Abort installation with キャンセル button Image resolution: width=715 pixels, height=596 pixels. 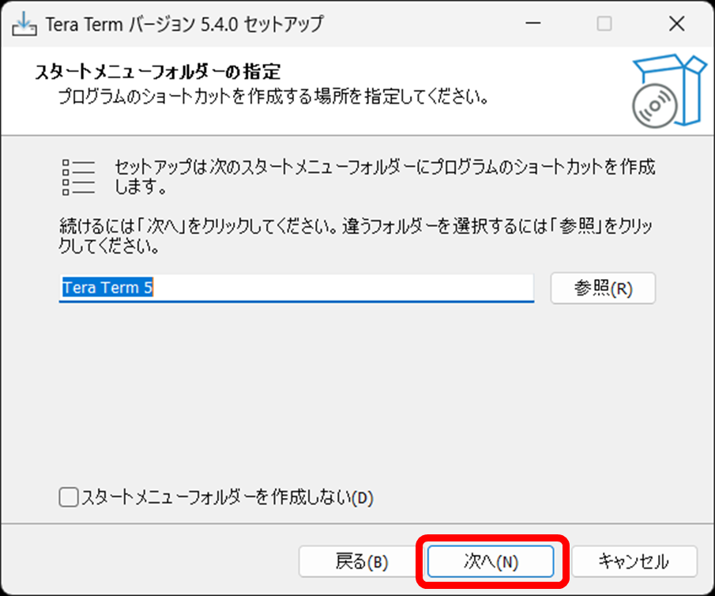[634, 561]
